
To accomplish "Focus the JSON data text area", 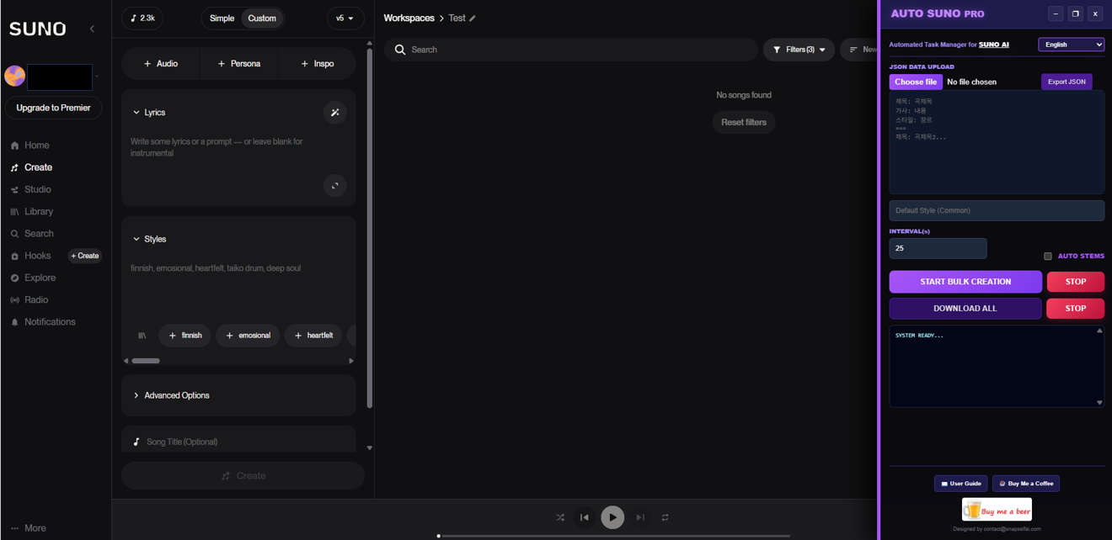I will pos(997,142).
